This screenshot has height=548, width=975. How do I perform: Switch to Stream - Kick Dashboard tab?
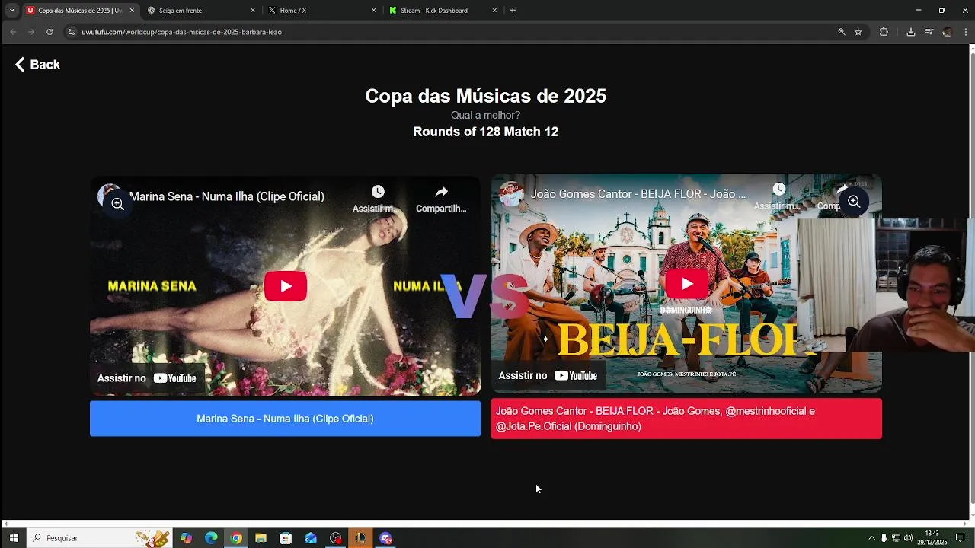[443, 11]
